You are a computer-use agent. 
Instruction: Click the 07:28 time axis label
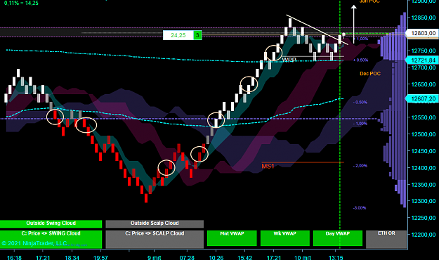187,257
